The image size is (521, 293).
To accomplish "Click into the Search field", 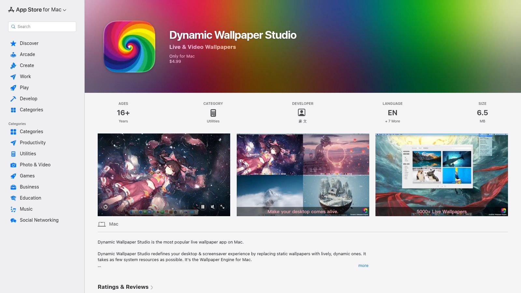I will coord(42,27).
